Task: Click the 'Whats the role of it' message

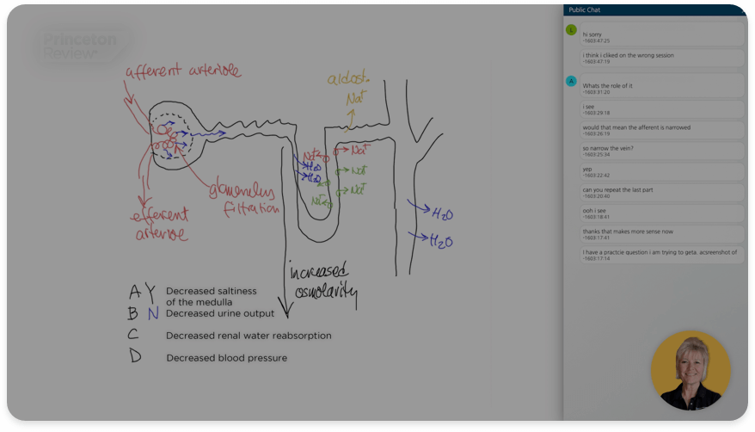Action: click(660, 88)
